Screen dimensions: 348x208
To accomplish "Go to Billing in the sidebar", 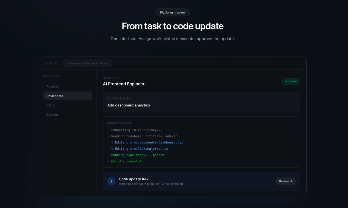I will click(67, 105).
